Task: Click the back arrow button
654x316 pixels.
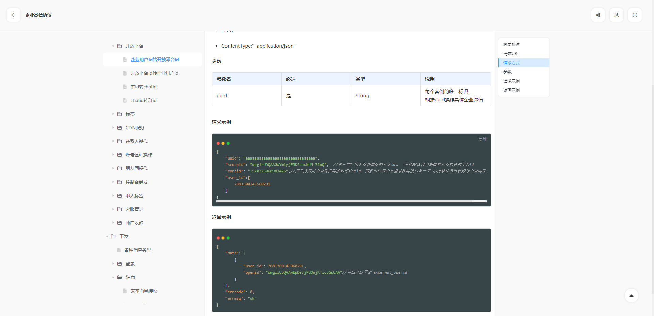Action: coord(14,15)
